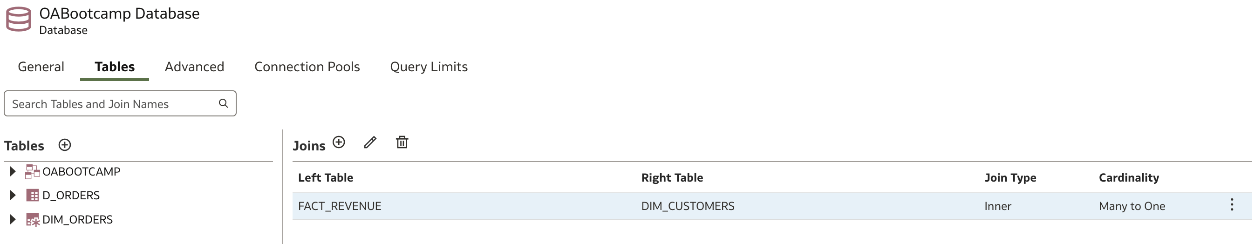1255x244 pixels.
Task: Open the Advanced tab
Action: 194,67
